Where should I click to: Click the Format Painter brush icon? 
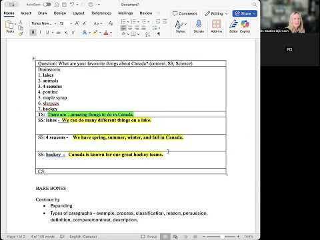(21, 34)
